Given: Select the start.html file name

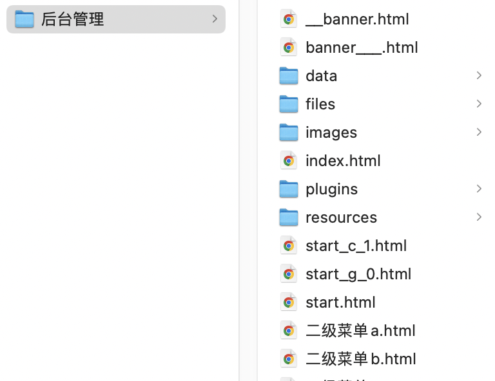Looking at the screenshot, I should pos(340,302).
